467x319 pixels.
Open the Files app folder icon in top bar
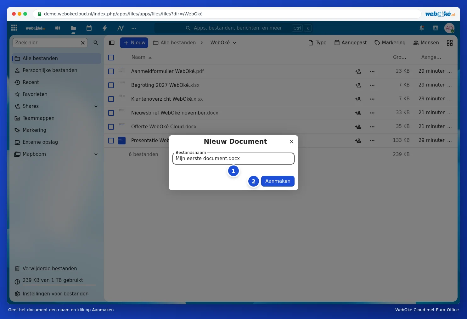tap(73, 28)
